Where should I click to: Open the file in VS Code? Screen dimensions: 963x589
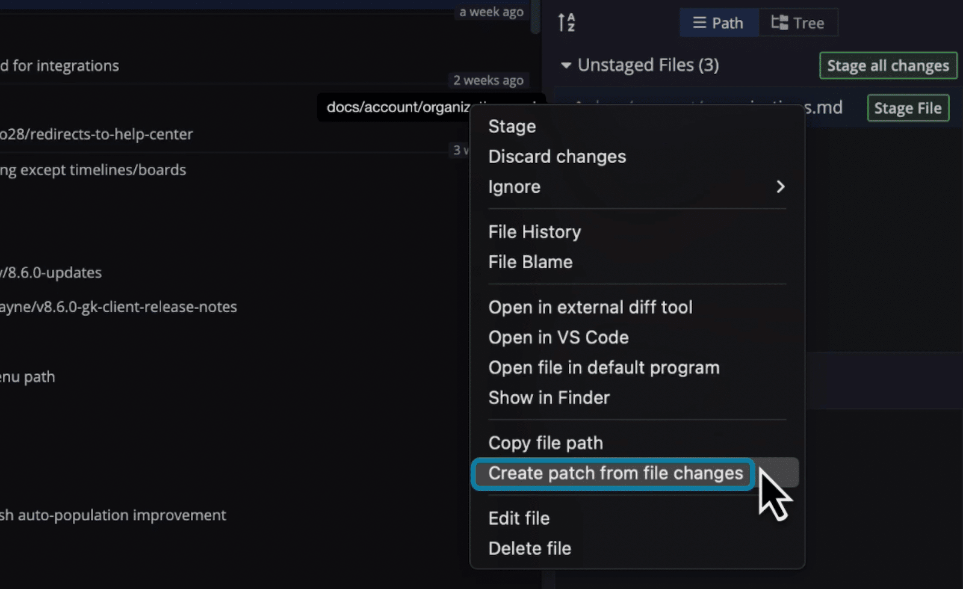click(x=559, y=337)
